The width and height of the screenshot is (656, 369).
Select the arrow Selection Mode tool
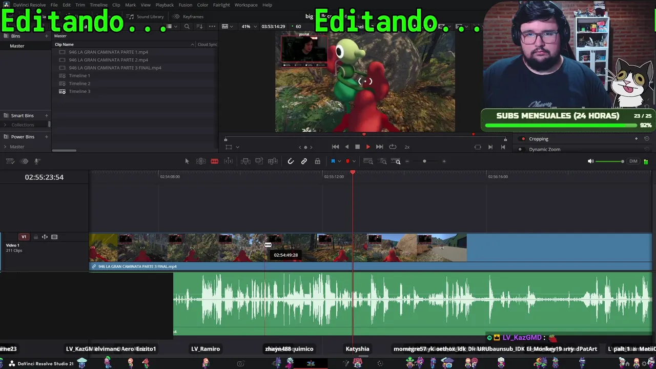[187, 161]
